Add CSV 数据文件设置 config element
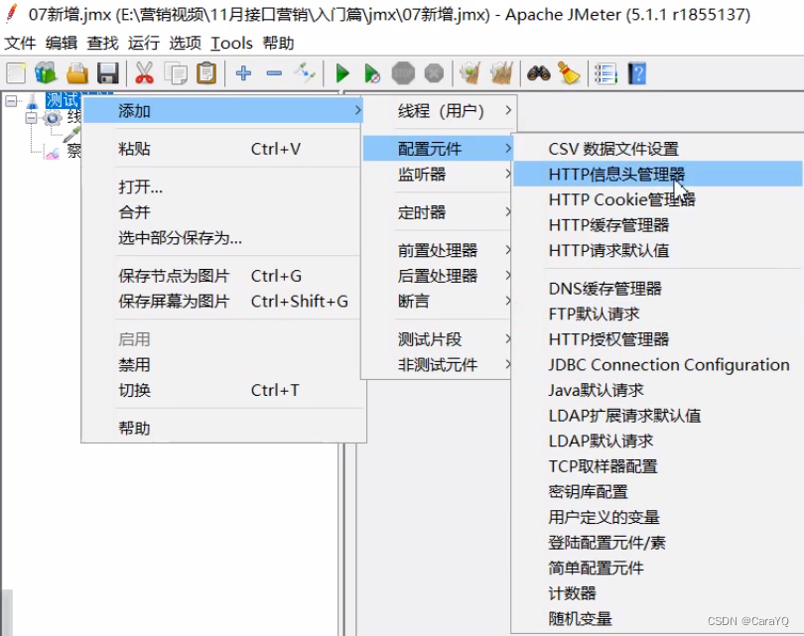This screenshot has width=804, height=636. pos(658,149)
